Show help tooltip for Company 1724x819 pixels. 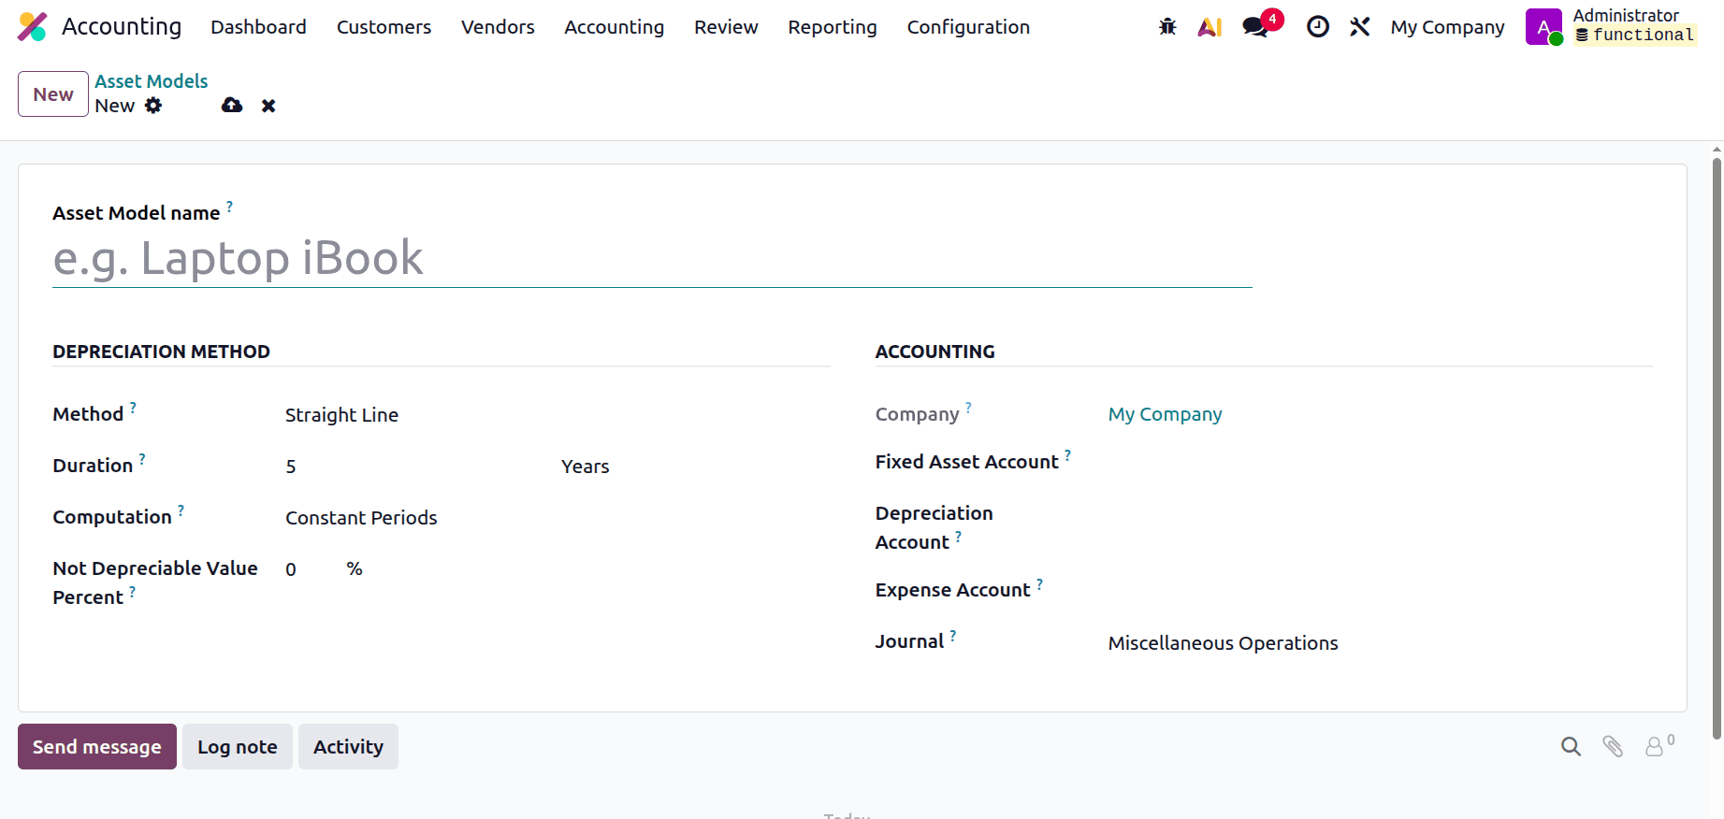968,408
